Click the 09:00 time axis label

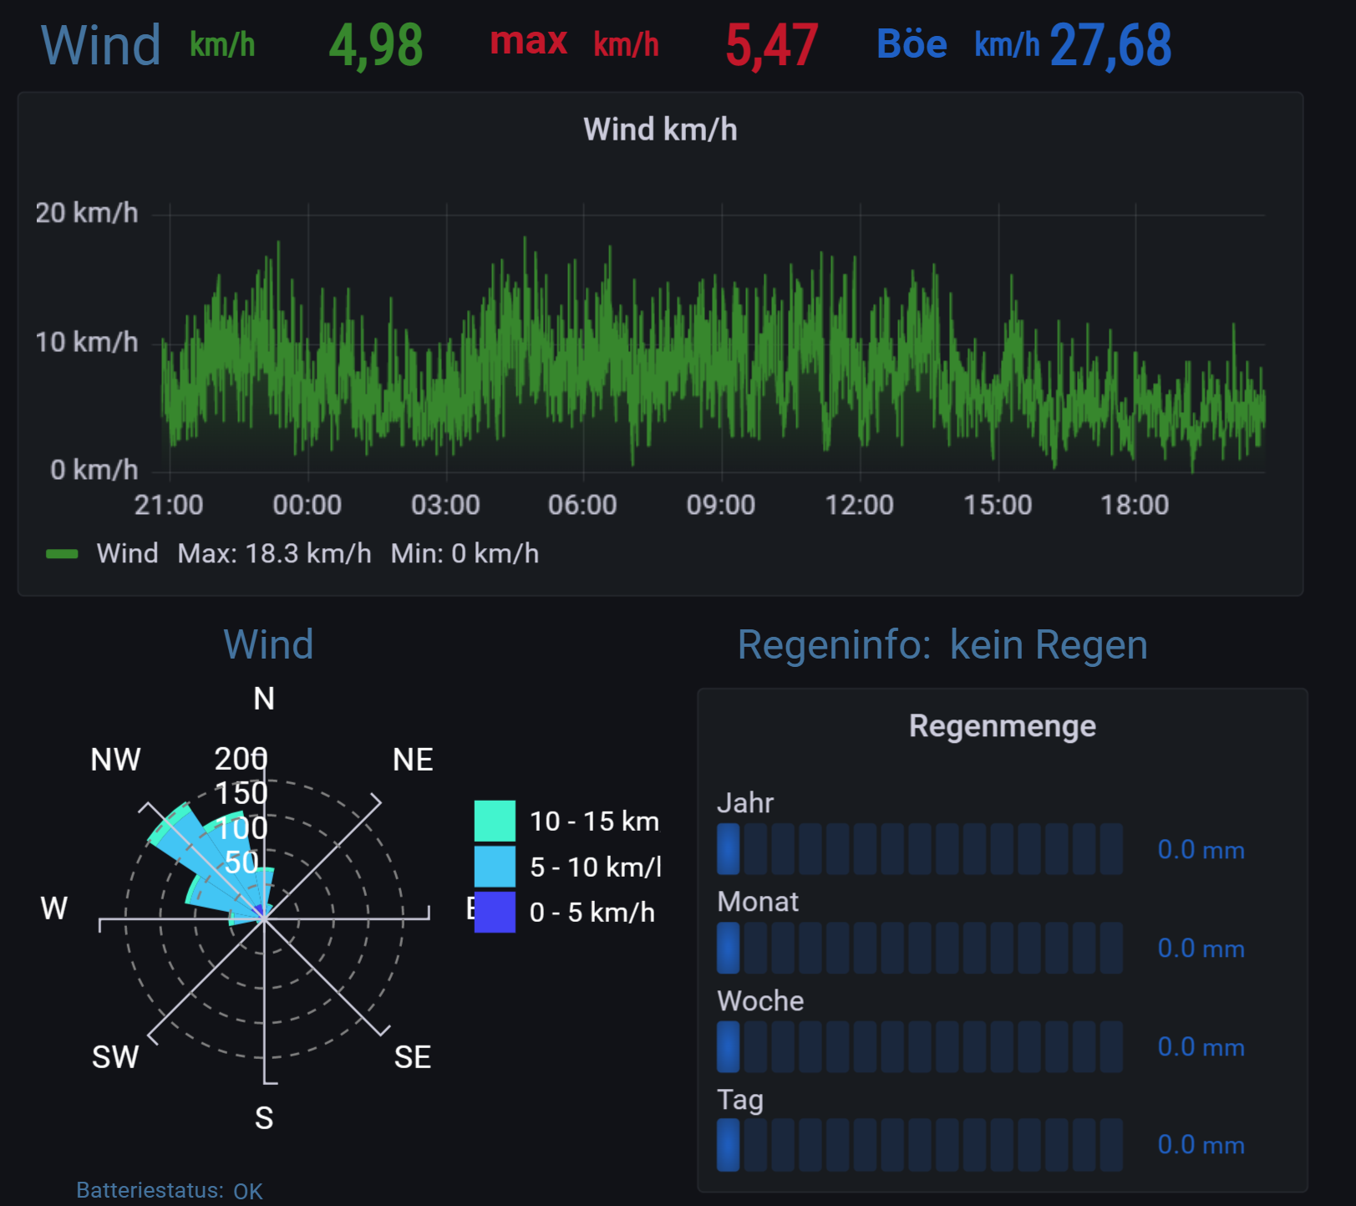(721, 505)
